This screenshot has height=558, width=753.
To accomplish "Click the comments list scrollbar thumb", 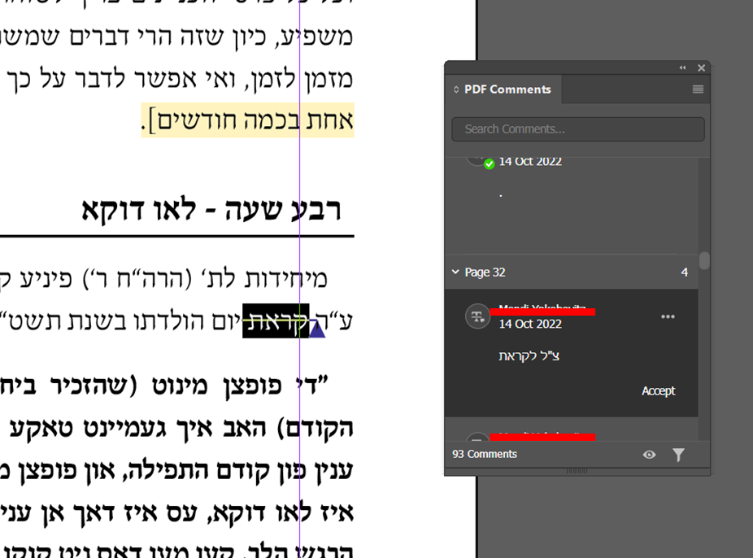I will tap(704, 261).
